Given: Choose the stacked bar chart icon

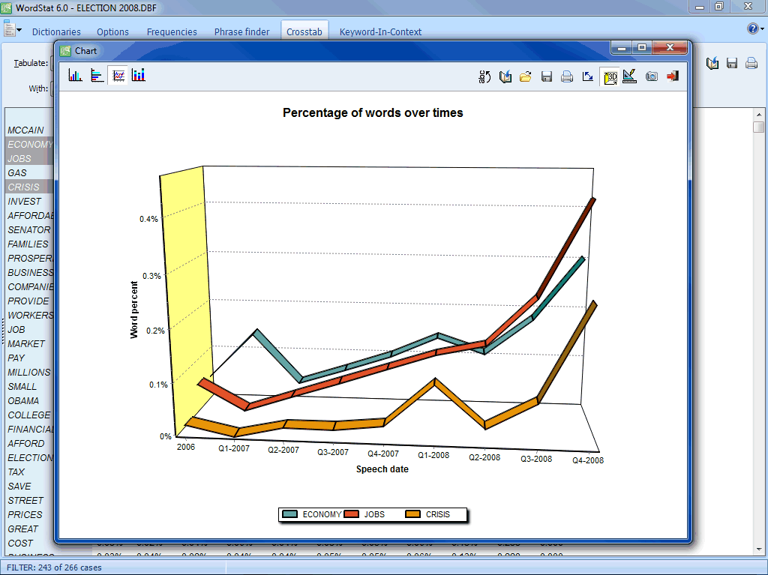Looking at the screenshot, I should tap(139, 75).
